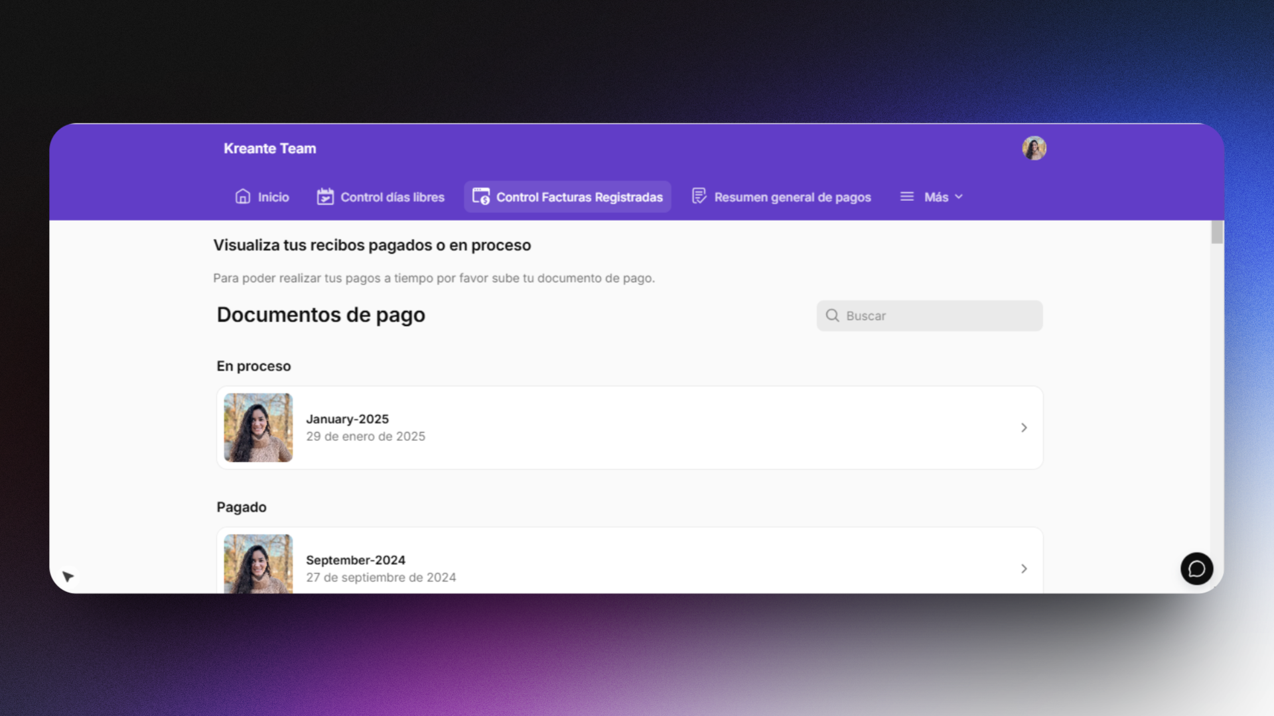The image size is (1274, 716).
Task: Select the calendar icon for Control días libres
Action: point(324,196)
